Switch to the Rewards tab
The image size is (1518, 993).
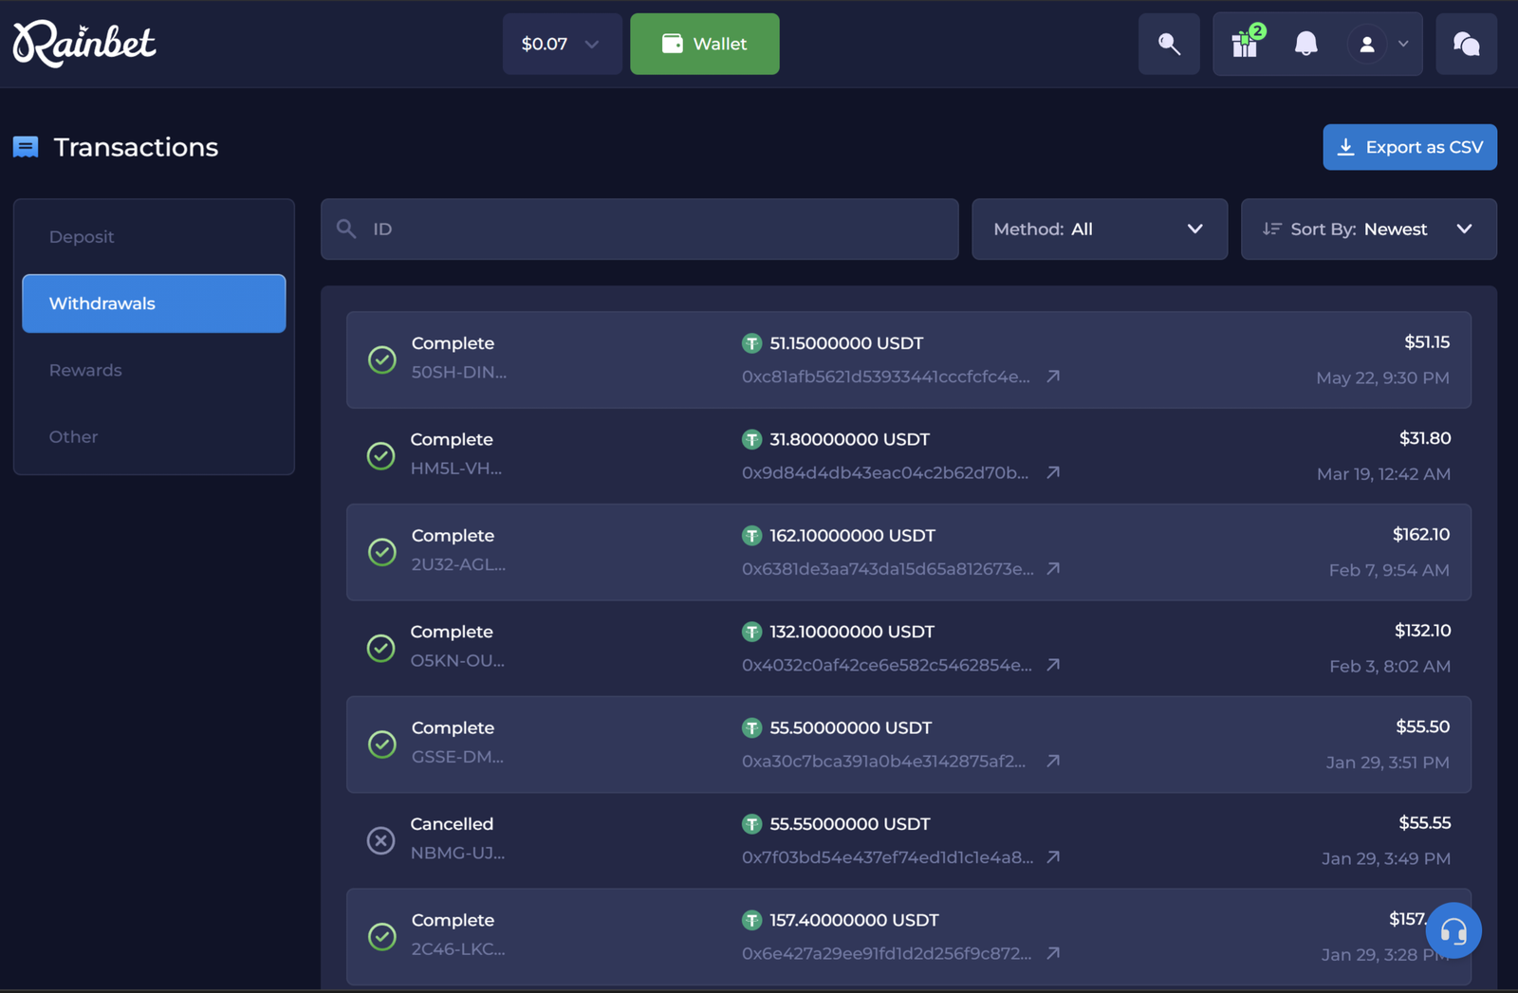[x=154, y=370]
